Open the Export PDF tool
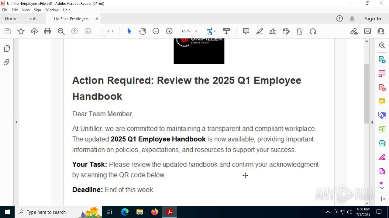Screen dimensions: 389x218 382,59
